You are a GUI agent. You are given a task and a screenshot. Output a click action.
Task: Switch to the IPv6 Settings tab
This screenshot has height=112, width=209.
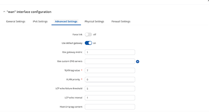pyautogui.click(x=40, y=22)
